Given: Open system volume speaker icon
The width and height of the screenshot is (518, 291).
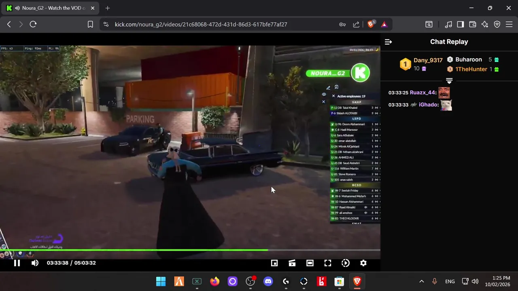Looking at the screenshot, I should coord(475,281).
